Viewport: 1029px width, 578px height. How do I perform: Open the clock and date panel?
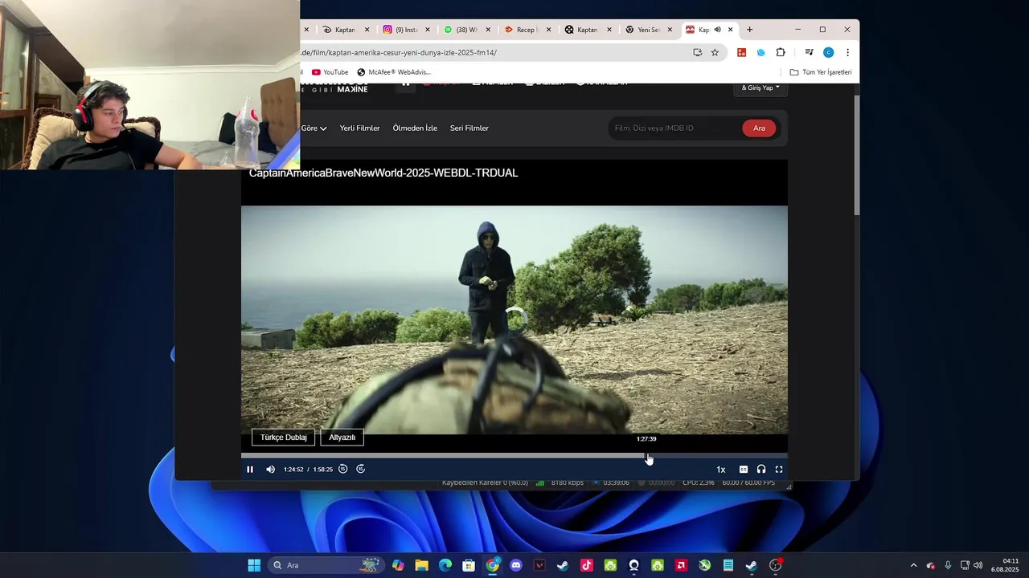pyautogui.click(x=1006, y=565)
